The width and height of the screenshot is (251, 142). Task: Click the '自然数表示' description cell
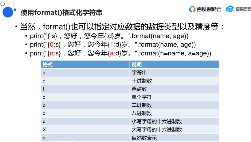coord(174,138)
